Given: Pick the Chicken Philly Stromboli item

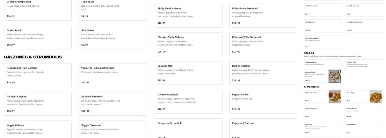Looking at the screenshot, I should pyautogui.click(x=263, y=44).
